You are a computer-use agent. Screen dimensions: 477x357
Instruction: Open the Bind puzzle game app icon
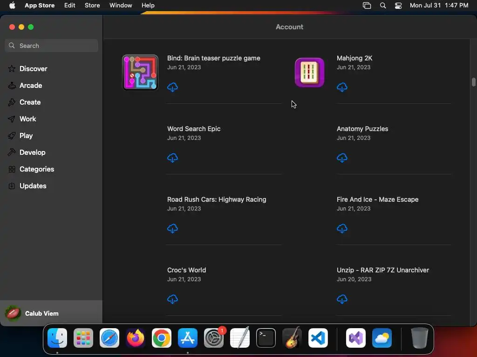(140, 72)
